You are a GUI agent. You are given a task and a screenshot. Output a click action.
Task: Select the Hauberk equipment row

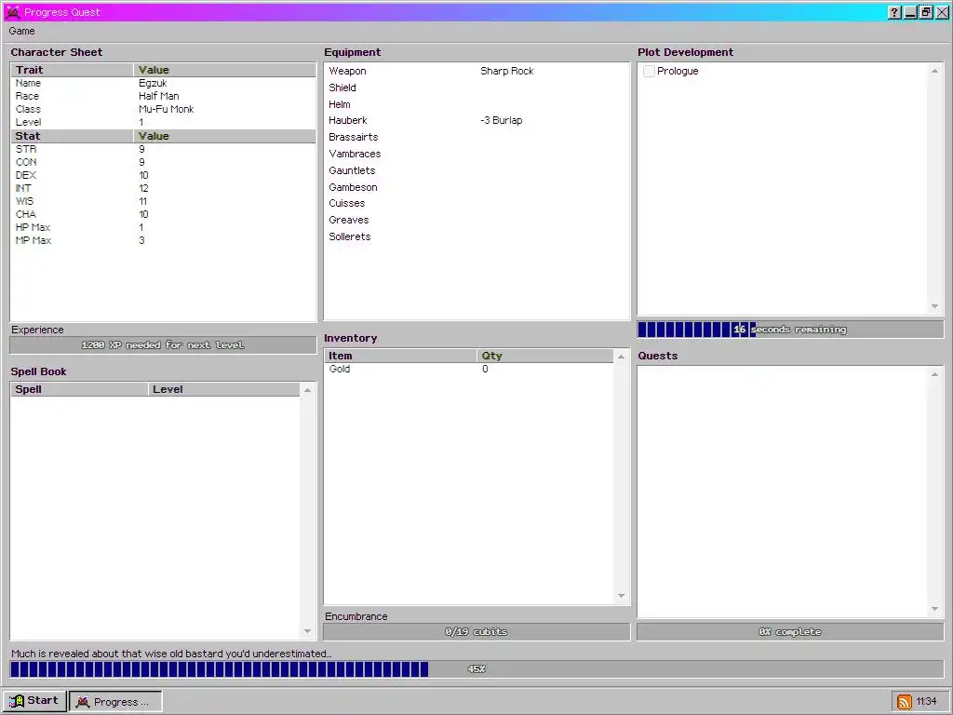(476, 120)
